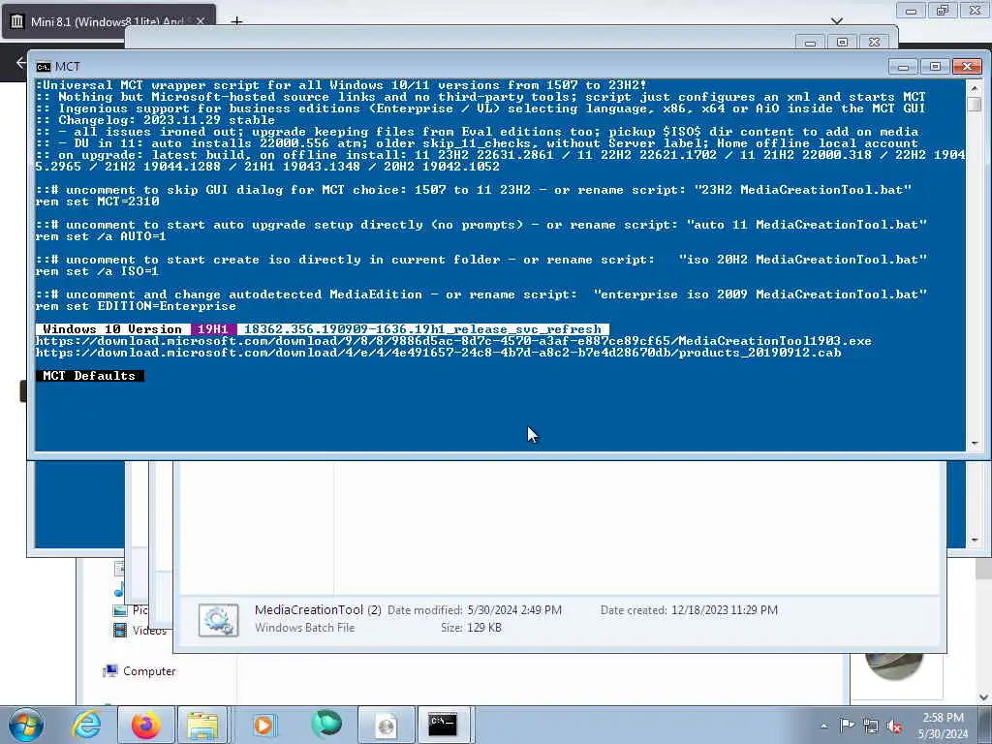Close the background window behind MCT
The height and width of the screenshot is (744, 992).
875,42
